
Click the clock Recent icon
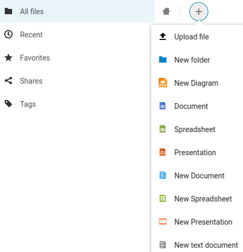tap(8, 34)
